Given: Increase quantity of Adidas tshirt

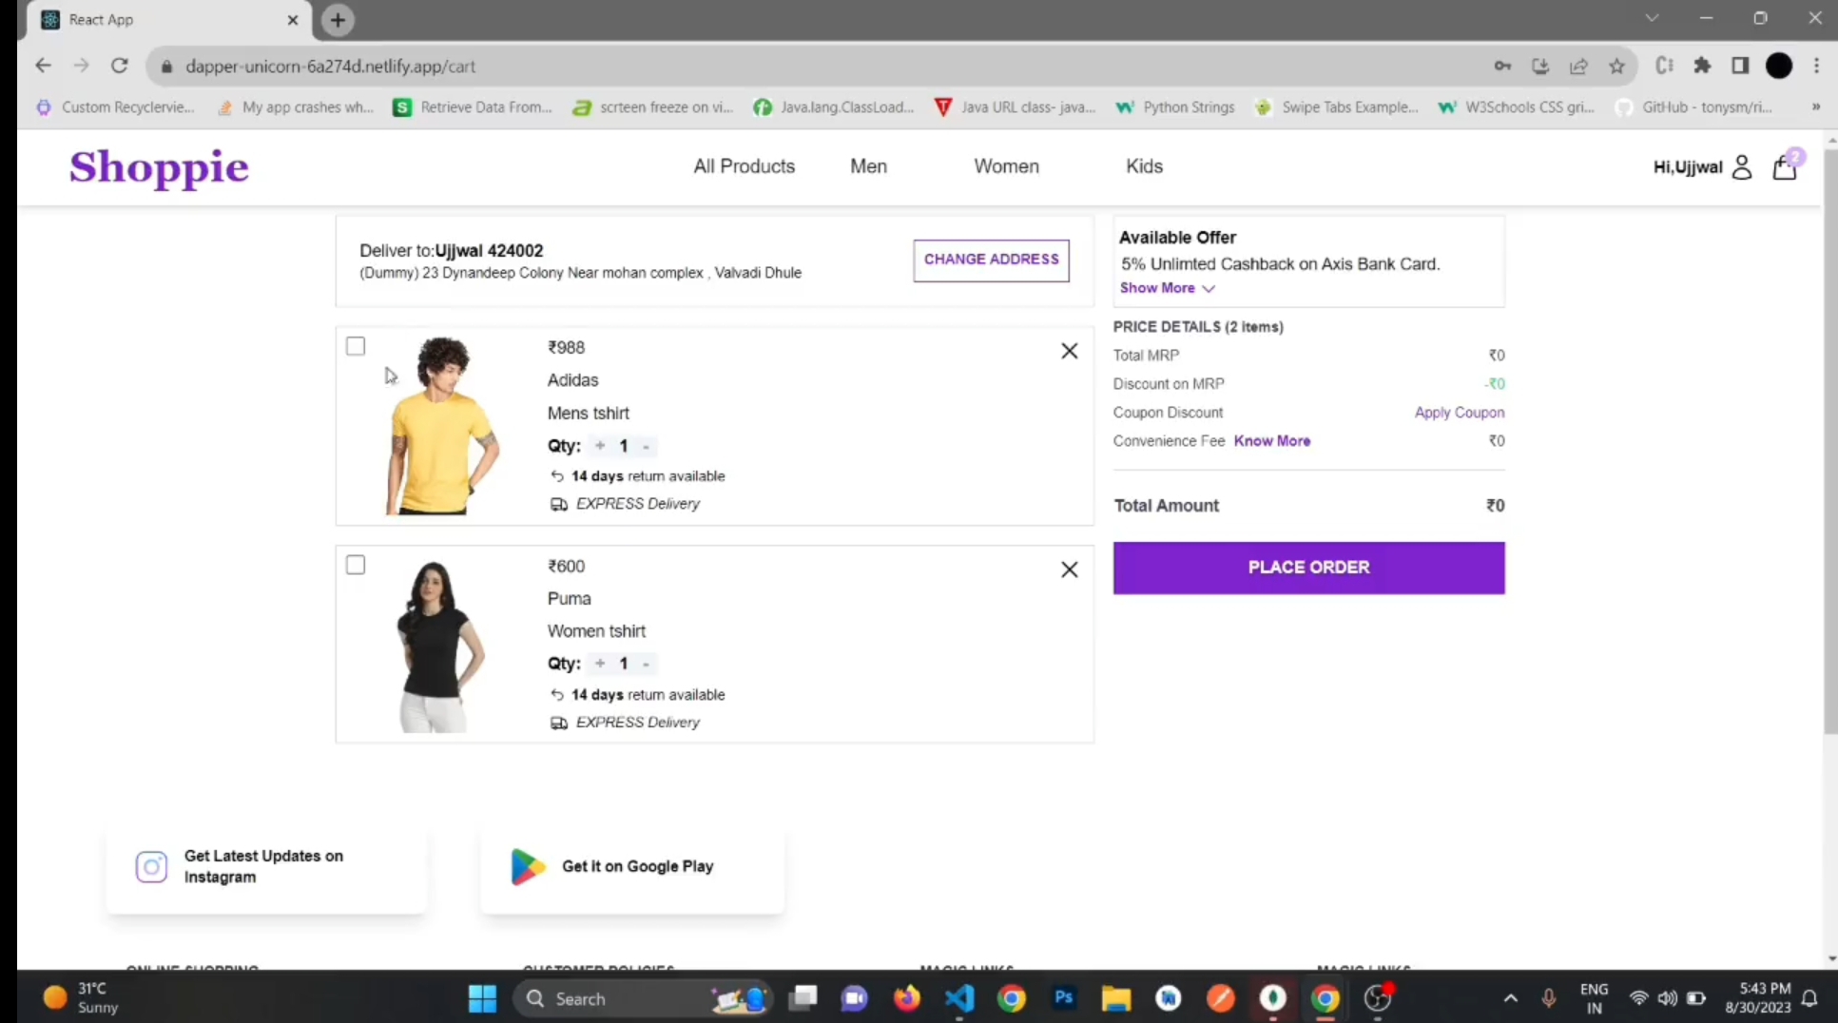Looking at the screenshot, I should 600,445.
